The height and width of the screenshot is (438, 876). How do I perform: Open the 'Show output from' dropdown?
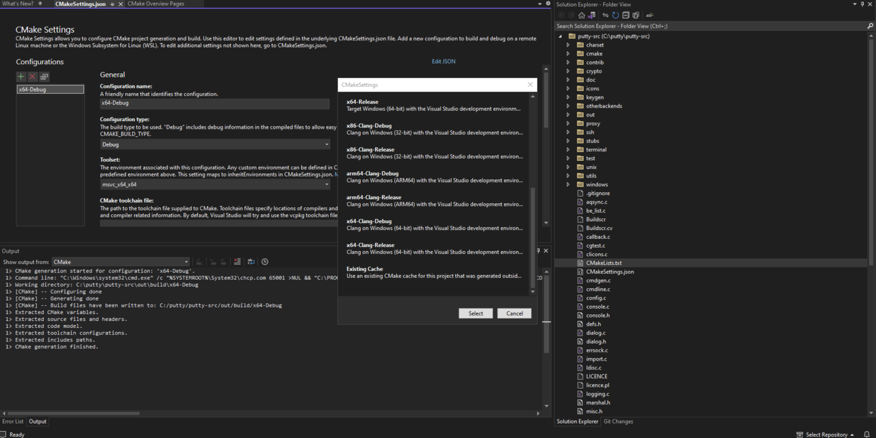point(185,261)
